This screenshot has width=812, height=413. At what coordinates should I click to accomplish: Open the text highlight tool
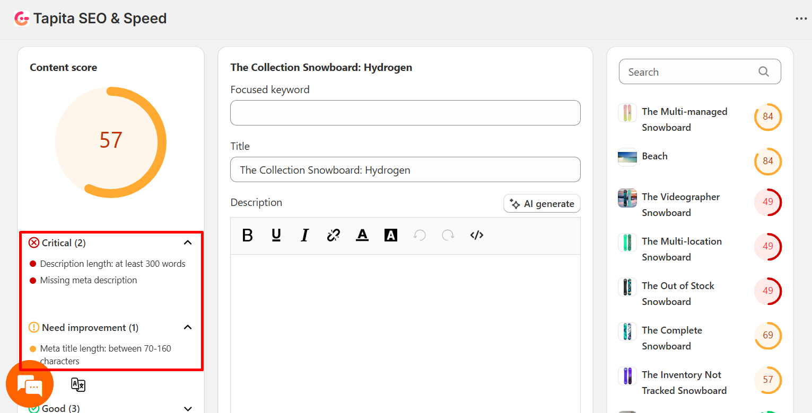[390, 235]
